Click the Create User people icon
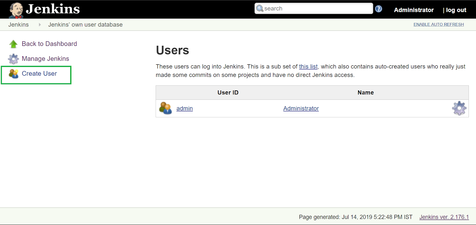This screenshot has height=225, width=476. coord(14,74)
